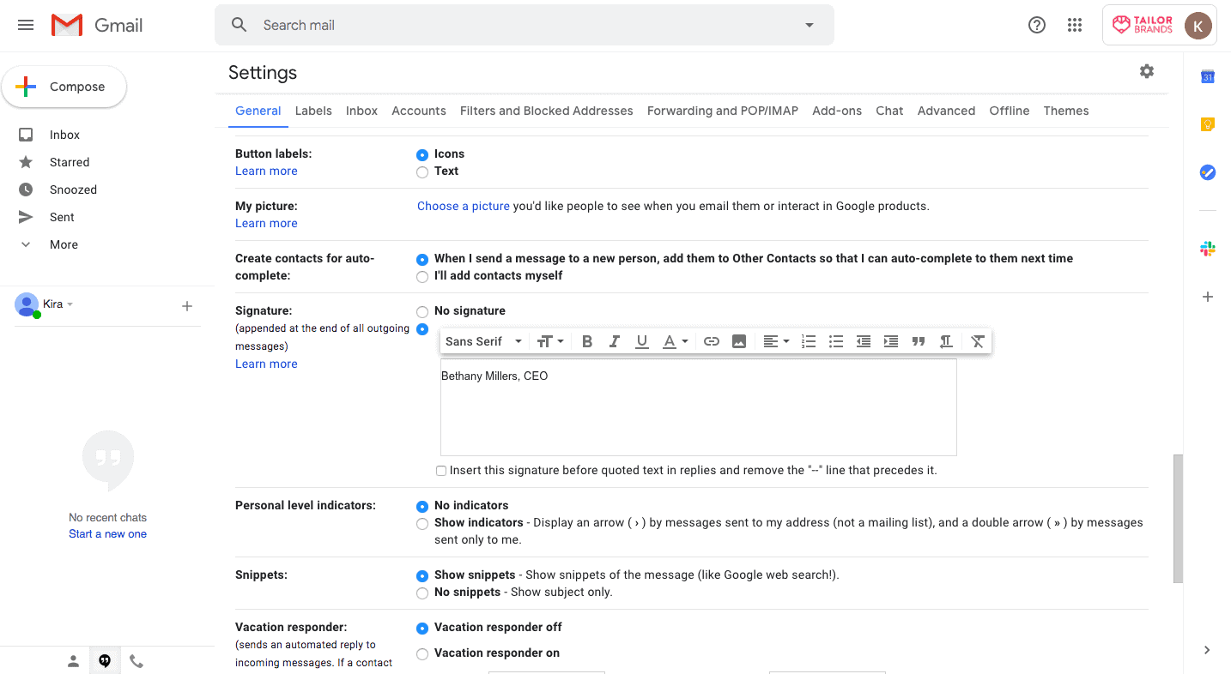Screen dimensions: 1231x674
Task: Click the Compose button
Action: click(x=64, y=87)
